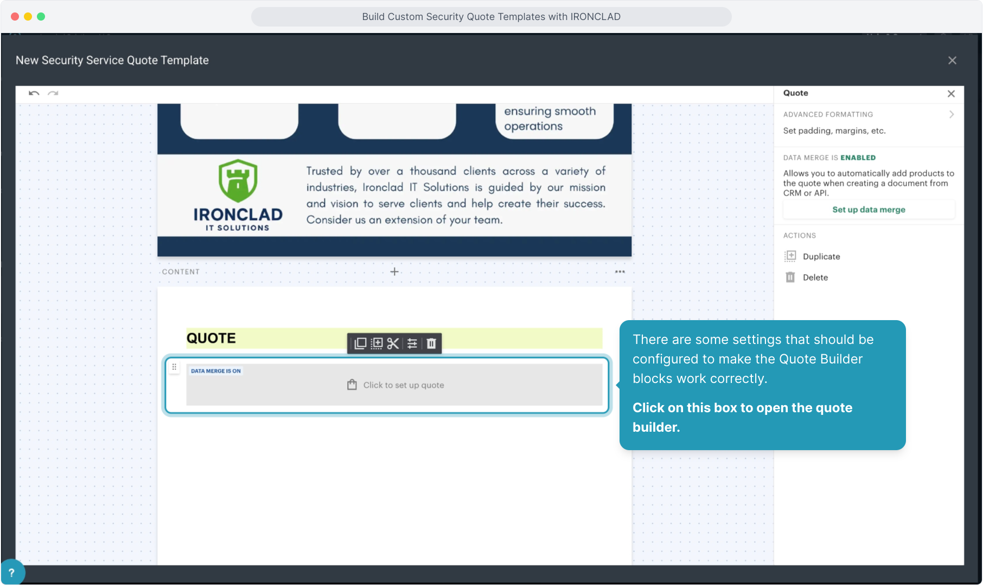
Task: Copy the block from the floating toolbar
Action: pyautogui.click(x=360, y=343)
